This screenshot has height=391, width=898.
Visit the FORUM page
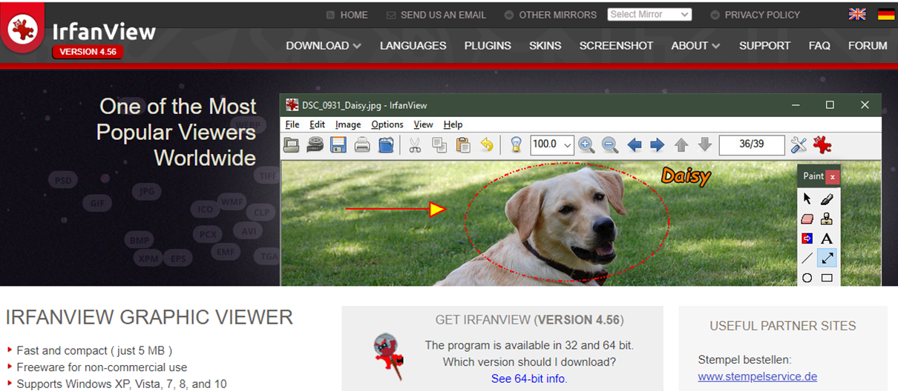868,45
